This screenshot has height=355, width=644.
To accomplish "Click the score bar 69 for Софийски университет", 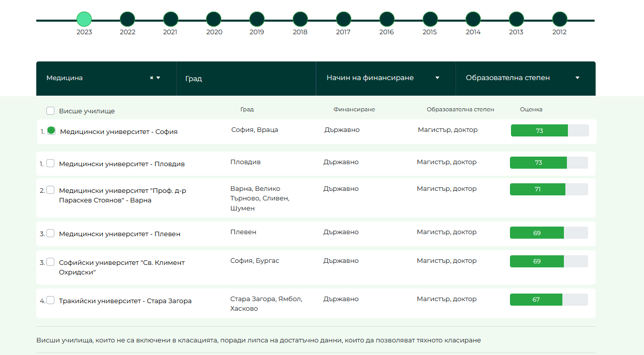I will coord(549,261).
